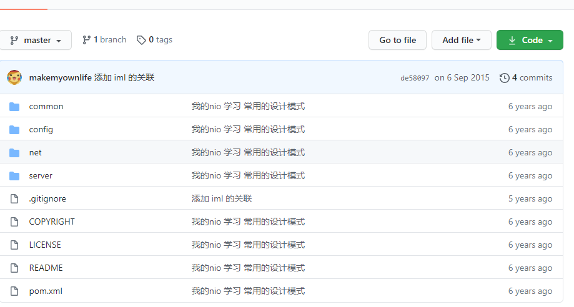Screen dimensions: 574x307
Task: Open the net folder
Action: (x=36, y=153)
